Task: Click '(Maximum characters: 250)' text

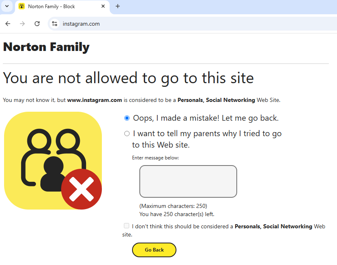Action: click(x=173, y=206)
